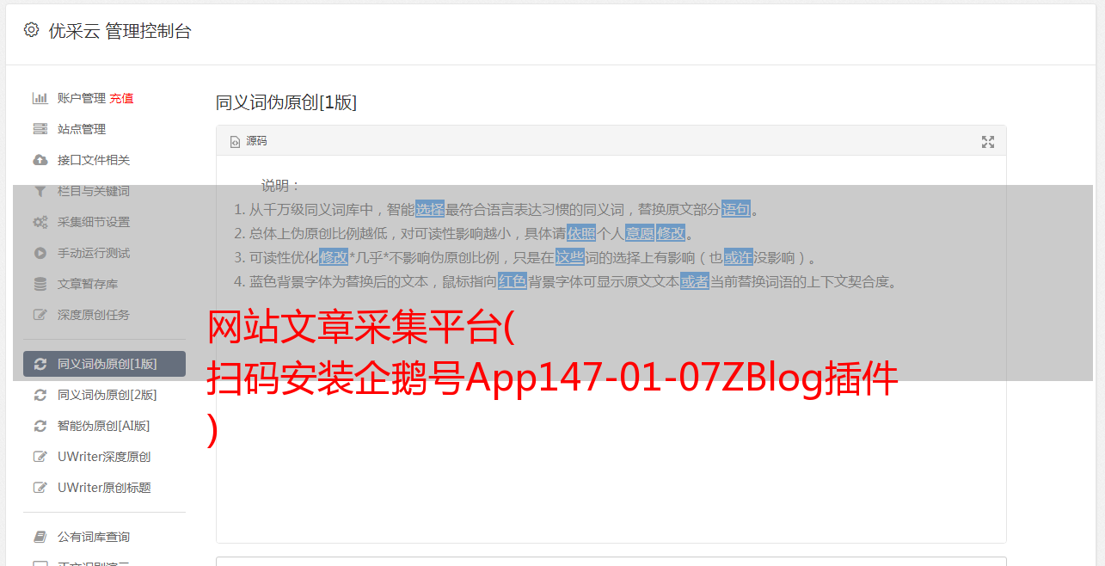The height and width of the screenshot is (566, 1105).
Task: Open the 充值 recharge link
Action: [121, 98]
